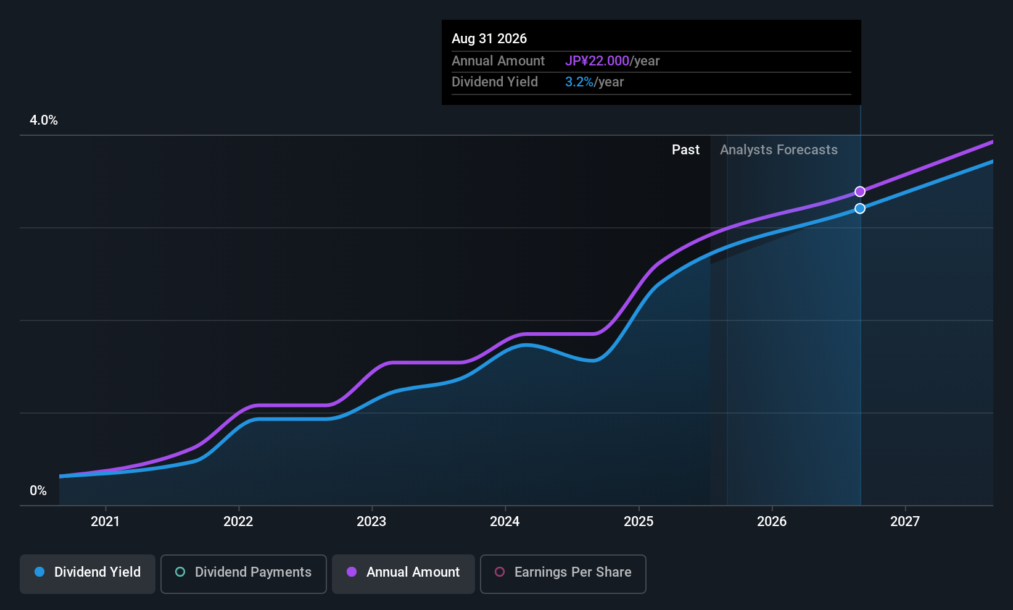
Task: Click the 3.2% dividend yield value
Action: tap(579, 82)
